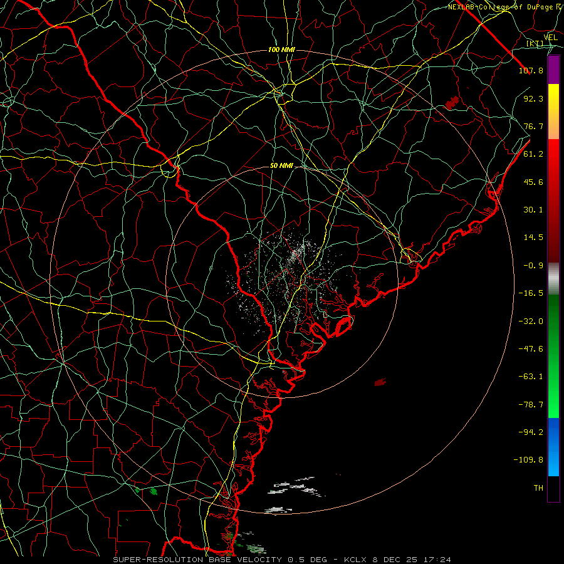564x564 pixels.
Task: Click the -94.2 scale value
Action: tap(531, 432)
